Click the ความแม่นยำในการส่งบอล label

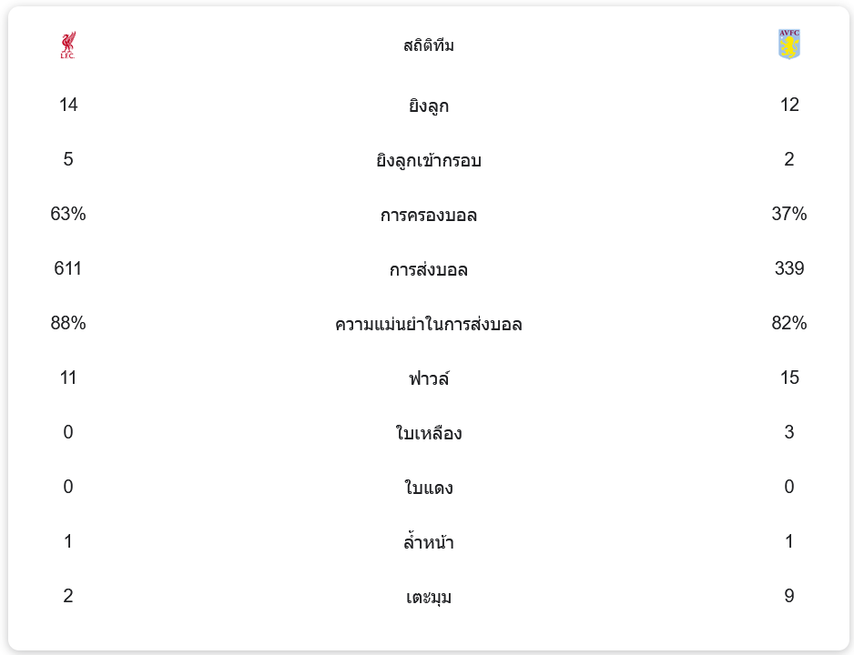(428, 325)
